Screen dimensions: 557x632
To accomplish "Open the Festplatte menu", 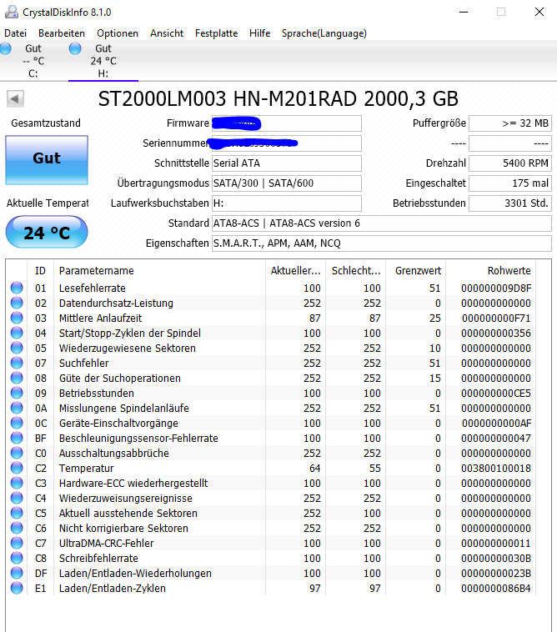I will point(217,33).
